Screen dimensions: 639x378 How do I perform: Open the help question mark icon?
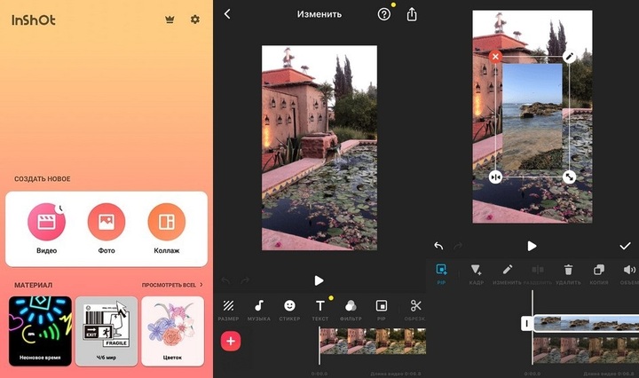384,15
